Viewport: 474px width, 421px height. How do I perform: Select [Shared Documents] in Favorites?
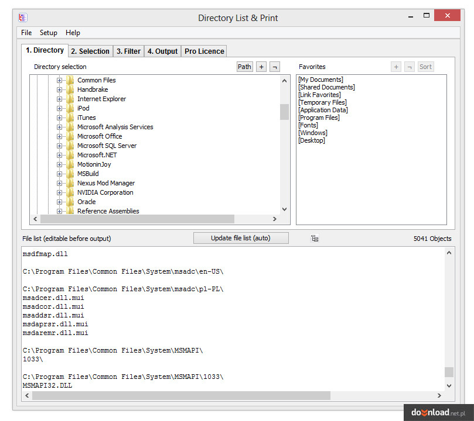coord(326,87)
